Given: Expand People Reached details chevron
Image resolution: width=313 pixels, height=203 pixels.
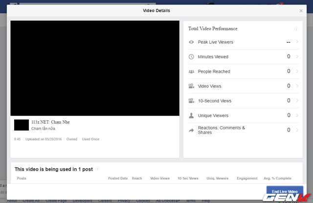Looking at the screenshot, I should [297, 71].
